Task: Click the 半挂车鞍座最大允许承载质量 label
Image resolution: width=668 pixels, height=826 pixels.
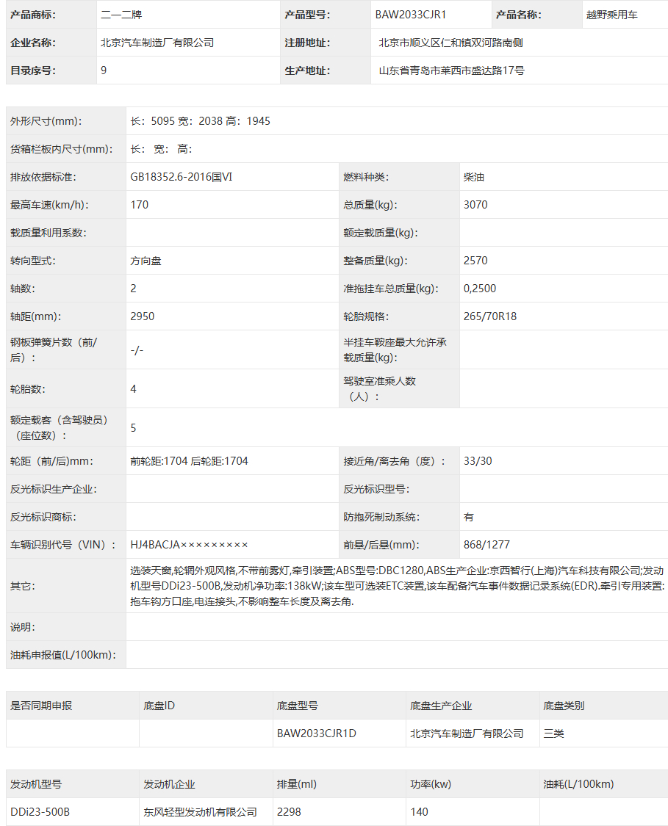Action: pyautogui.click(x=395, y=349)
